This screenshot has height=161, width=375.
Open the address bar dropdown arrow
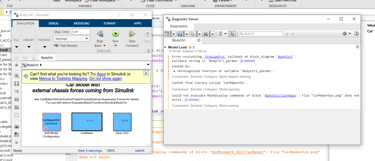[x=148, y=65]
